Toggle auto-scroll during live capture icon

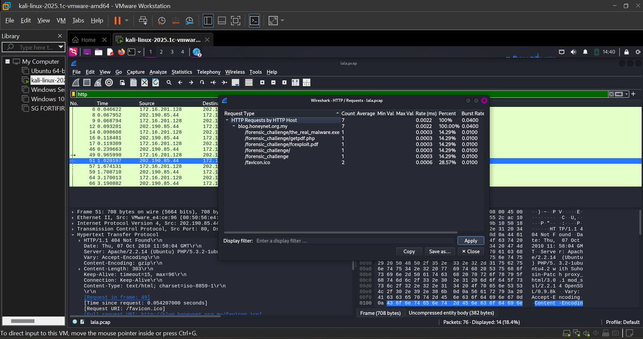(235, 82)
